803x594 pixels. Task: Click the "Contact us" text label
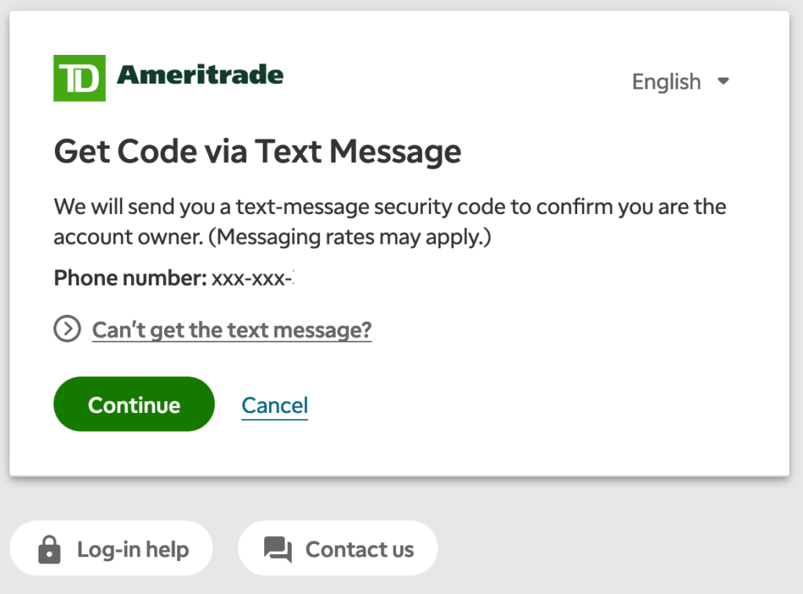coord(359,549)
